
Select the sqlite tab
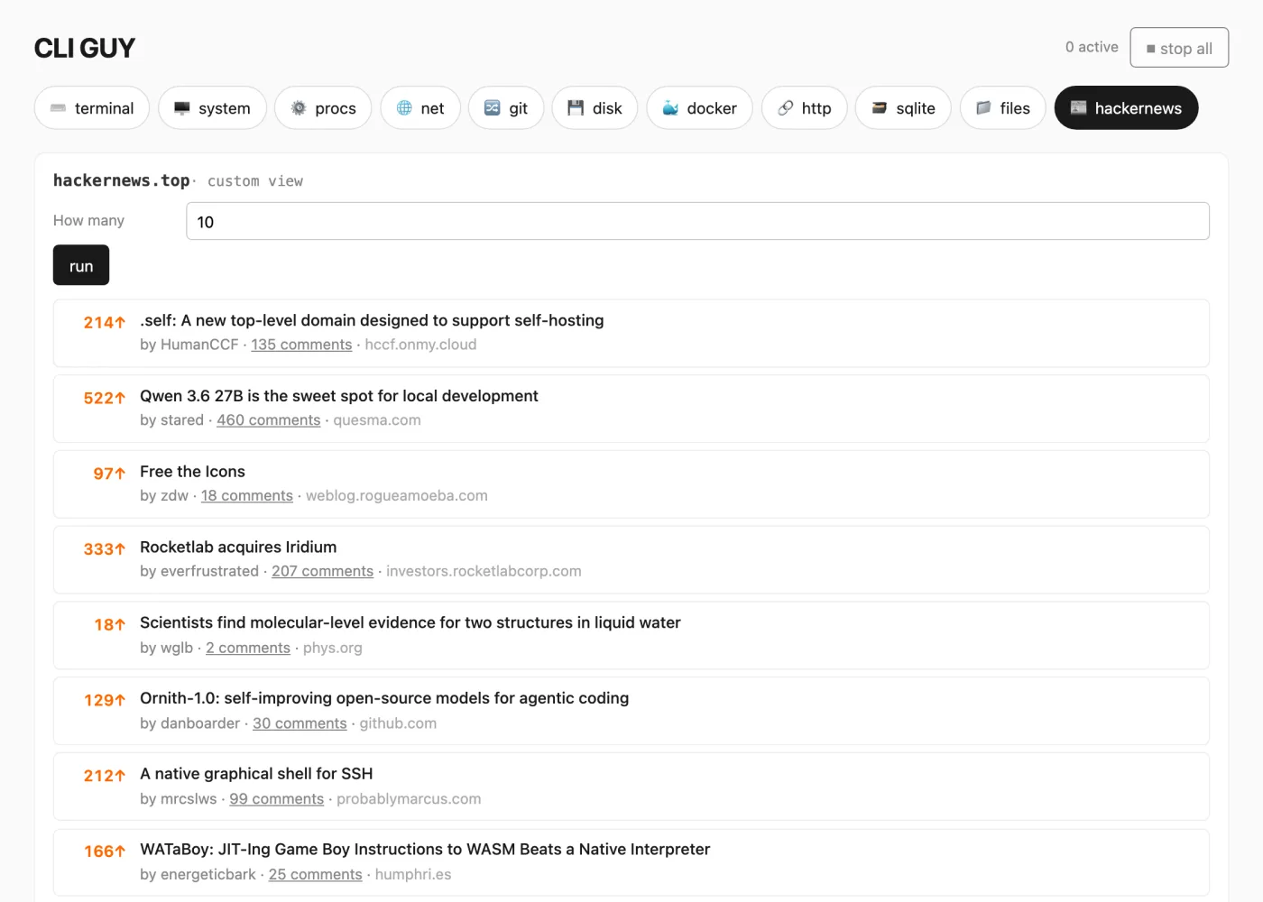pos(903,108)
